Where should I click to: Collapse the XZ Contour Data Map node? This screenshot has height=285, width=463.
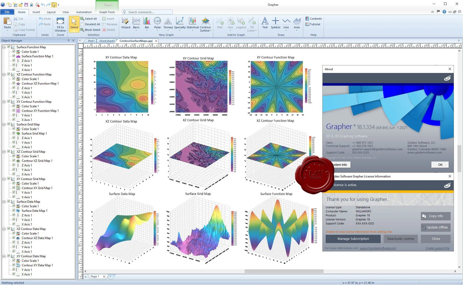tap(4, 229)
